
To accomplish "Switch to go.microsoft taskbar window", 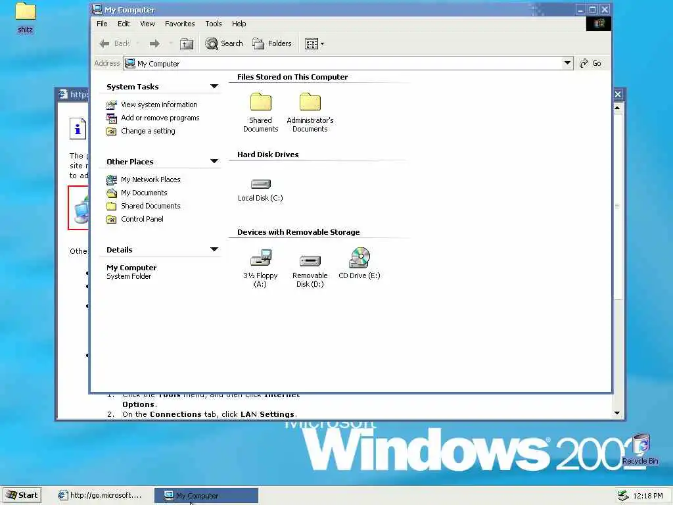I will (100, 495).
